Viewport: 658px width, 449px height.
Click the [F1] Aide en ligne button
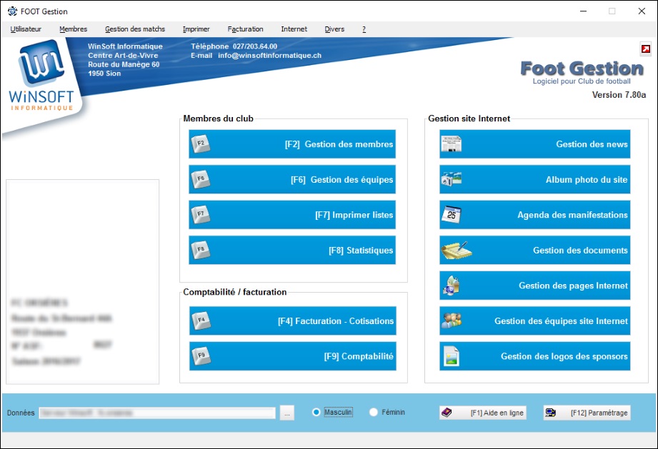pyautogui.click(x=483, y=413)
